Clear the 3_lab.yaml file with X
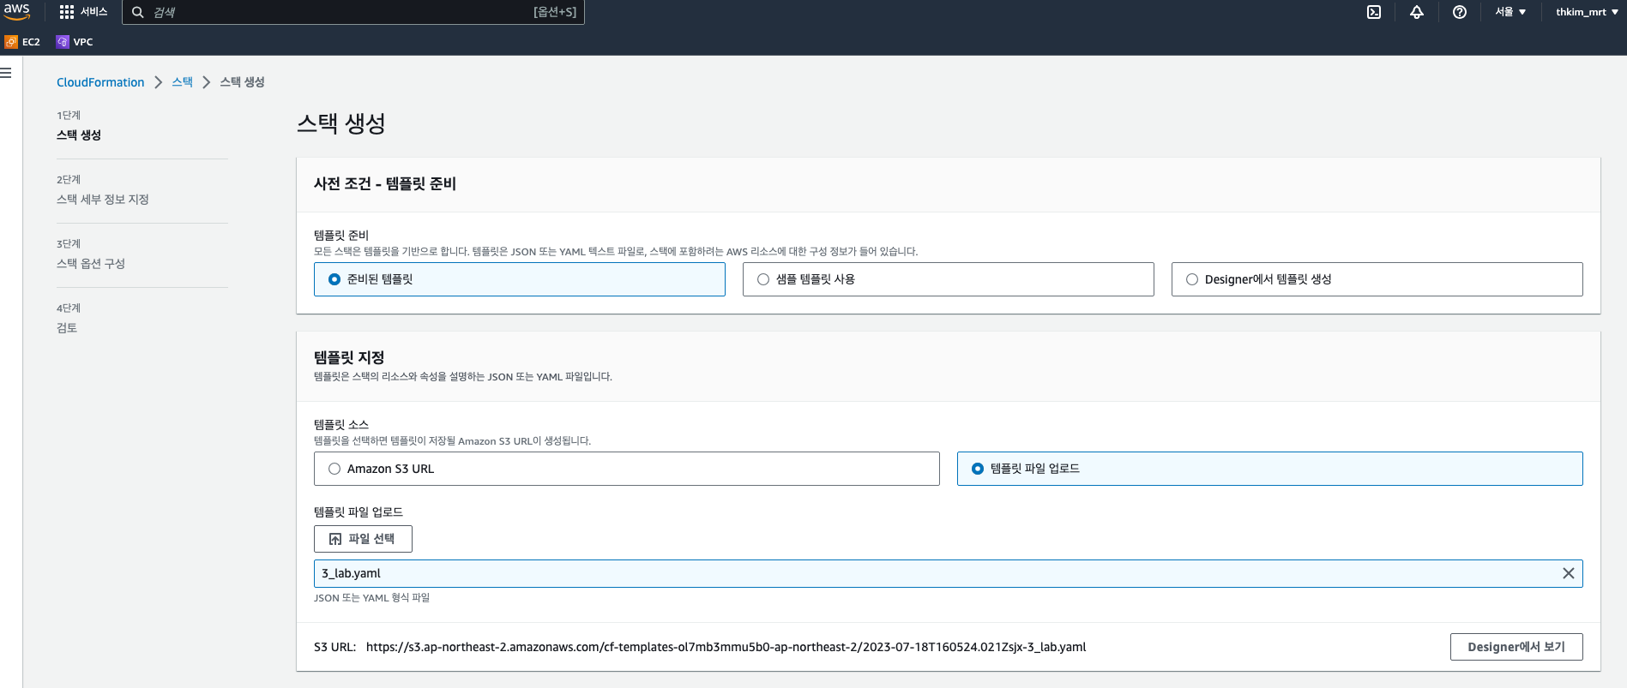 point(1569,573)
